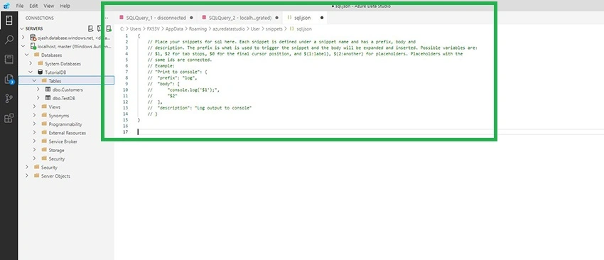Viewport: 604px width, 260px height.
Task: Expand the Service Broker folder
Action: (34, 141)
